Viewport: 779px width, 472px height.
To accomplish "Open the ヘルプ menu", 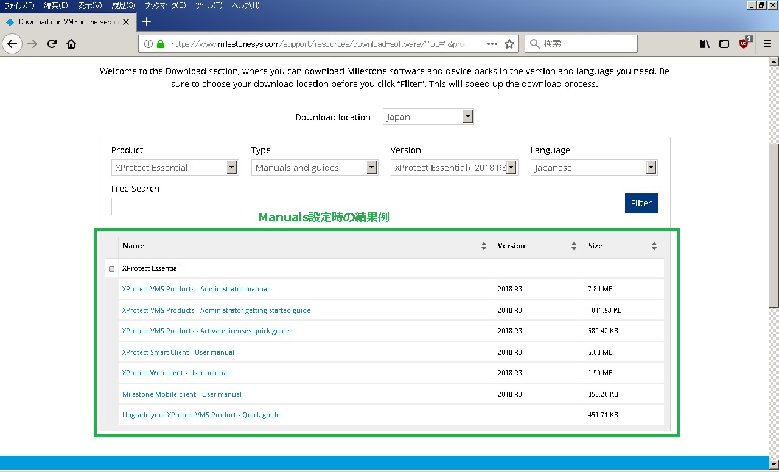I will [245, 5].
